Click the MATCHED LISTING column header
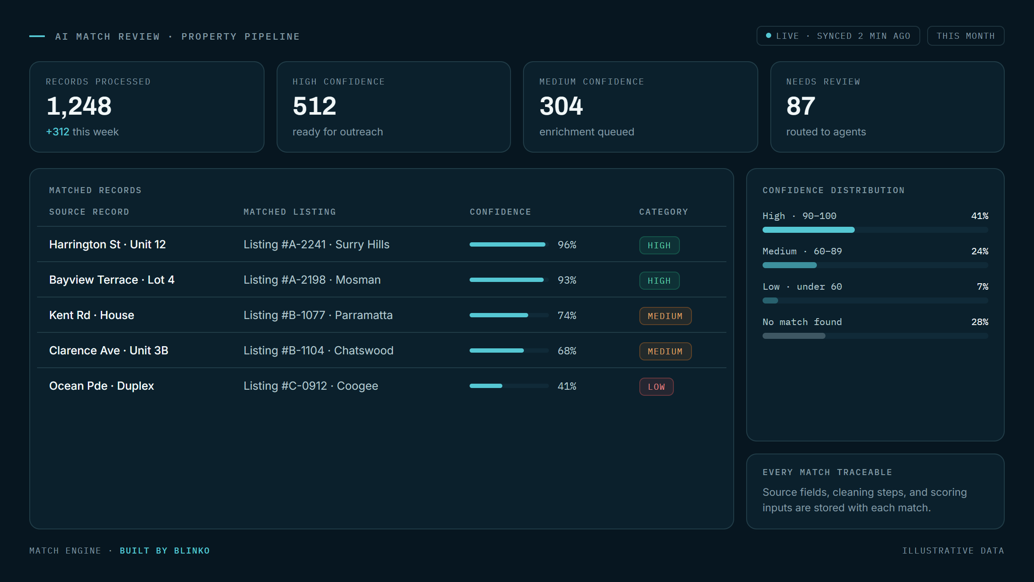Viewport: 1034px width, 582px height. click(x=290, y=212)
